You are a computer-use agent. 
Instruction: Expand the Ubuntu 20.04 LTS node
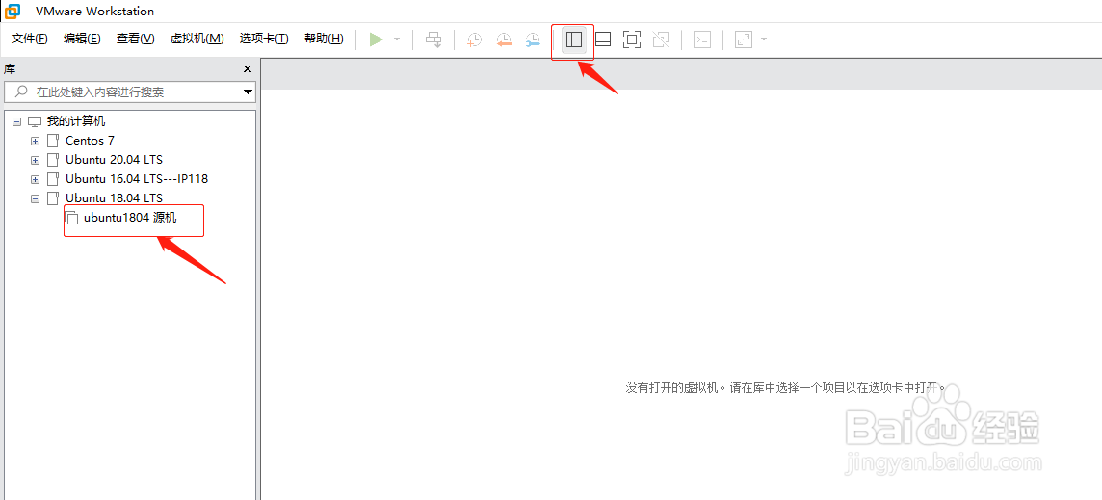tap(35, 160)
